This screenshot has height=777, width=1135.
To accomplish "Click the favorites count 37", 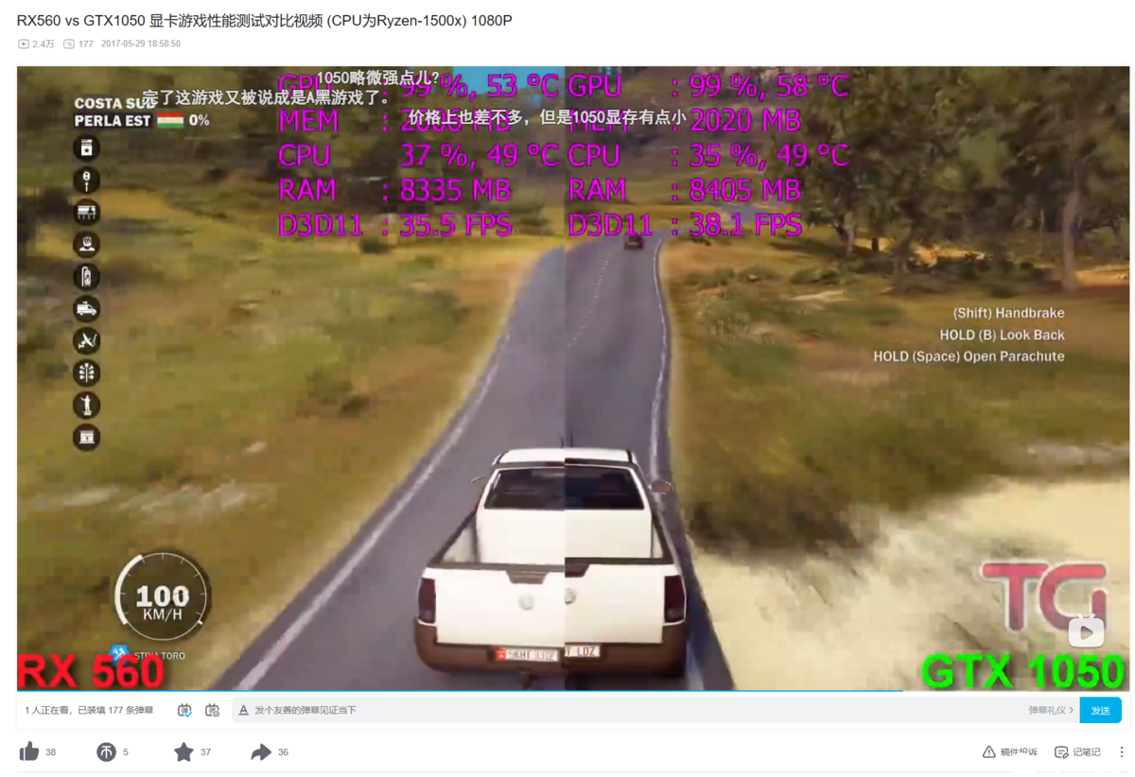I will coord(205,752).
